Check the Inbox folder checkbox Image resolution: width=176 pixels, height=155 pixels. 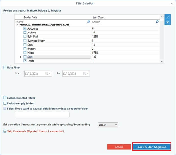click(x=25, y=53)
